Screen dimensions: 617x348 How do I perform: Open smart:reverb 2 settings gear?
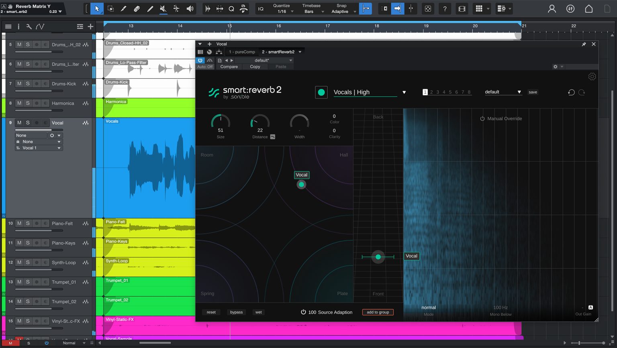click(x=592, y=76)
